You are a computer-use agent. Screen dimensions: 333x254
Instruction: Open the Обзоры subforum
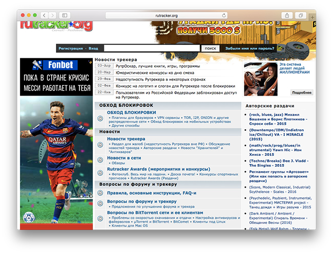[x=118, y=163]
